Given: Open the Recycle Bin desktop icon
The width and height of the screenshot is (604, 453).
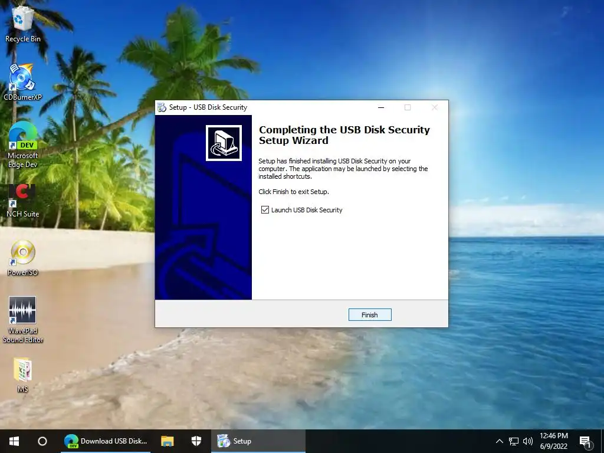Looking at the screenshot, I should 23,23.
